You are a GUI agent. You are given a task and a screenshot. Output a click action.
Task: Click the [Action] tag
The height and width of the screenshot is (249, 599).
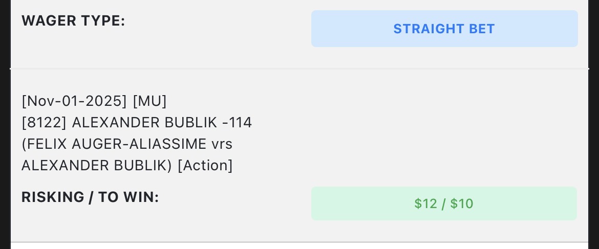205,166
